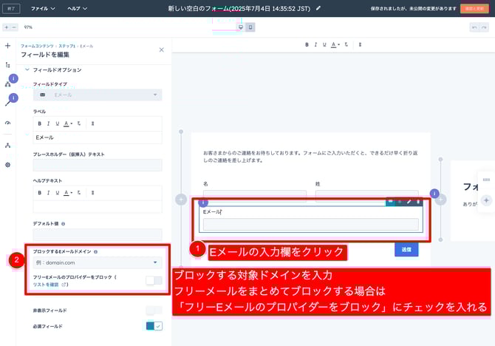
Task: Toggle underline in the ヘルプテキスト editor toolbar
Action: (57, 193)
